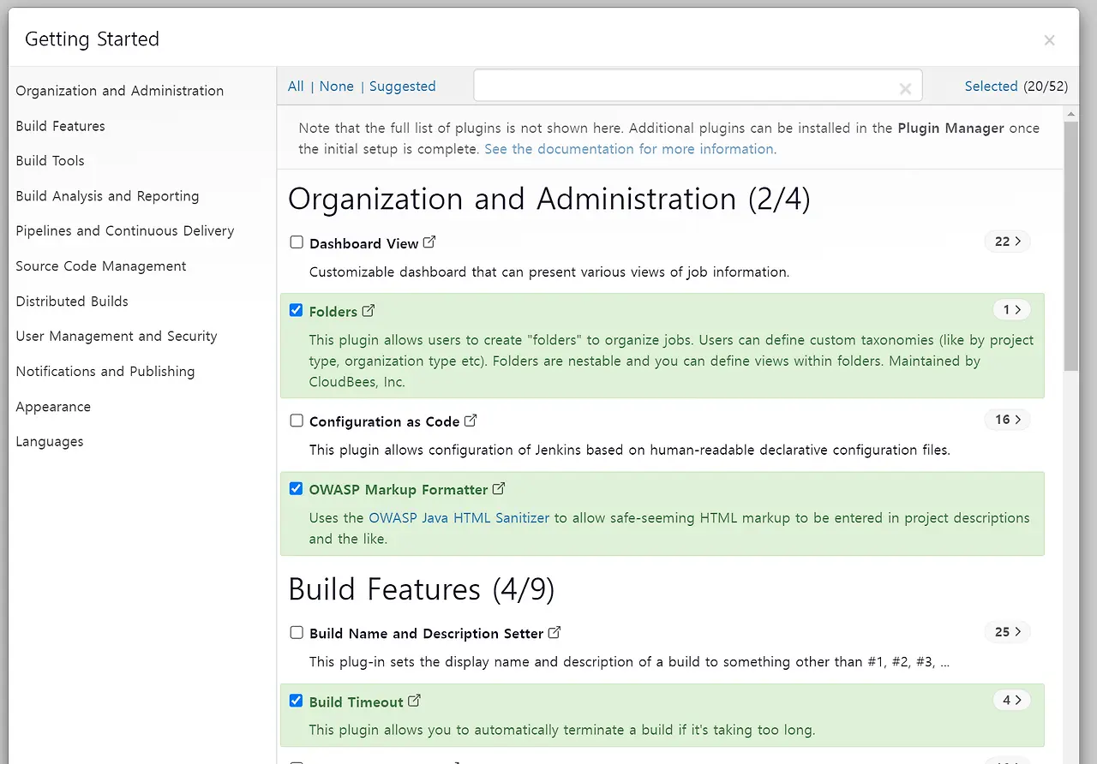Click the Folders plugin name
Screen dimensions: 1097x764
click(x=333, y=312)
